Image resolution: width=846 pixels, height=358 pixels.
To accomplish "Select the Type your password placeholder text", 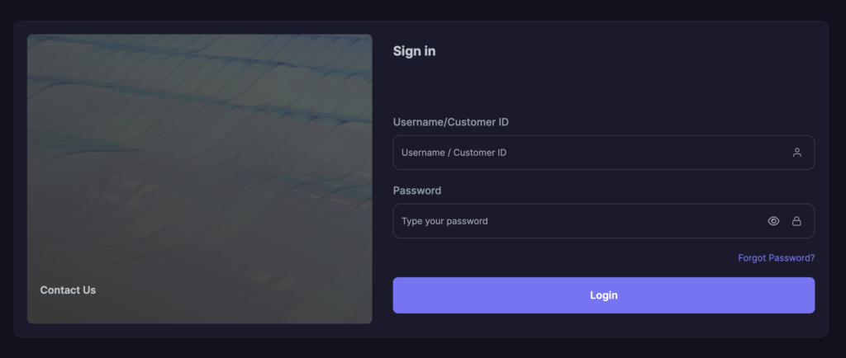I will [x=444, y=221].
